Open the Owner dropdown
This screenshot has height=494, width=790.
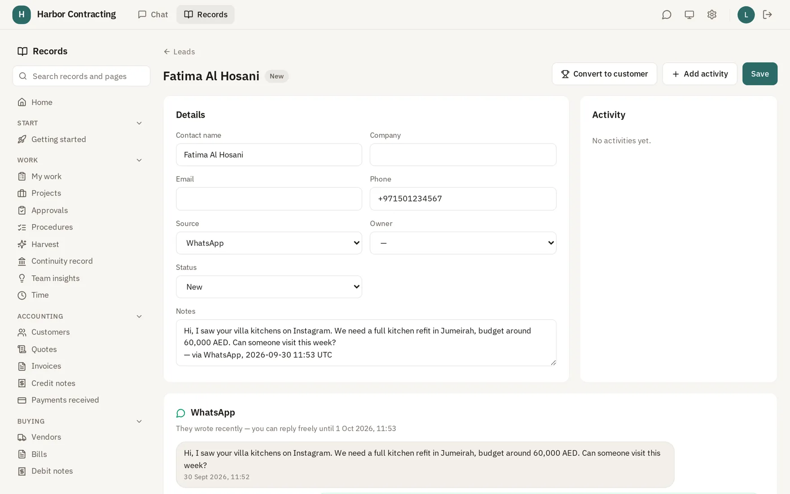pos(463,243)
